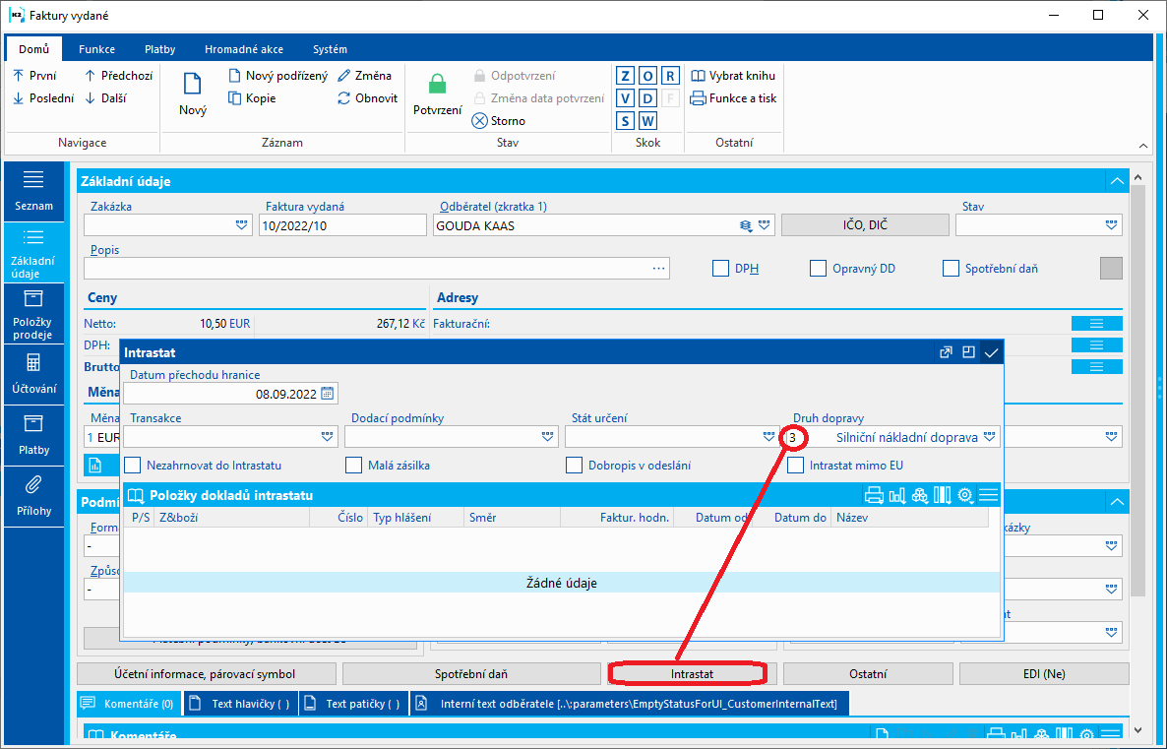Collapse the Základní údaje section
Viewport: 1167px width, 749px height.
(1117, 181)
